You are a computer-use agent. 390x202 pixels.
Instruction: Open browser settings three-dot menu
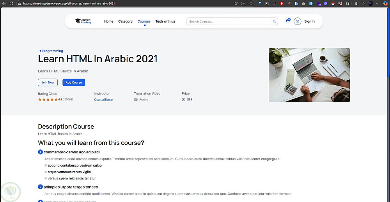tap(378, 4)
